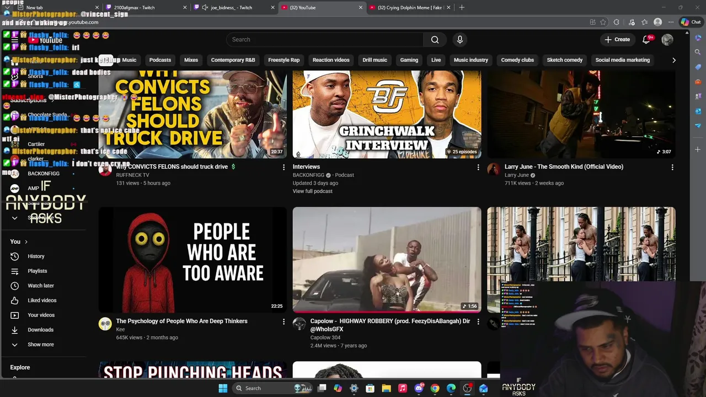The width and height of the screenshot is (706, 397).
Task: Open File Explorer from the taskbar
Action: [x=387, y=388]
